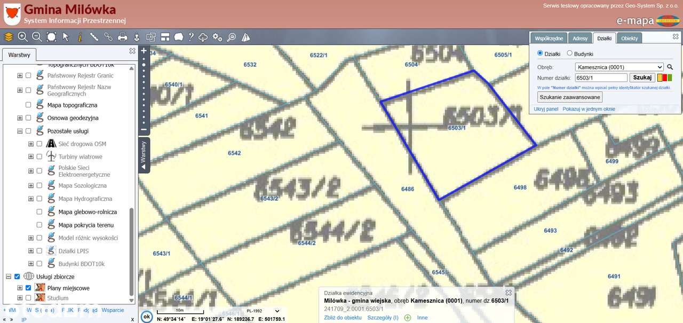Open the question mark help tool

(191, 37)
